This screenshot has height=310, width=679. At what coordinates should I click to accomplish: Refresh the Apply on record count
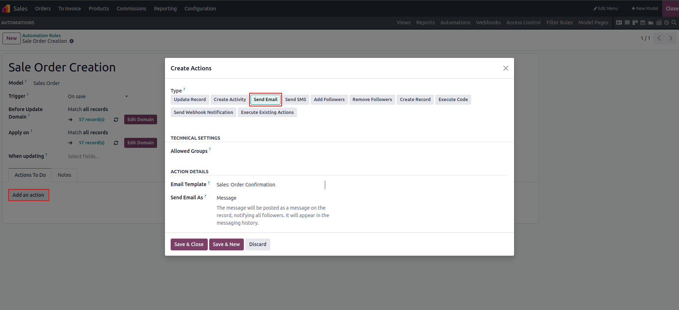click(116, 143)
